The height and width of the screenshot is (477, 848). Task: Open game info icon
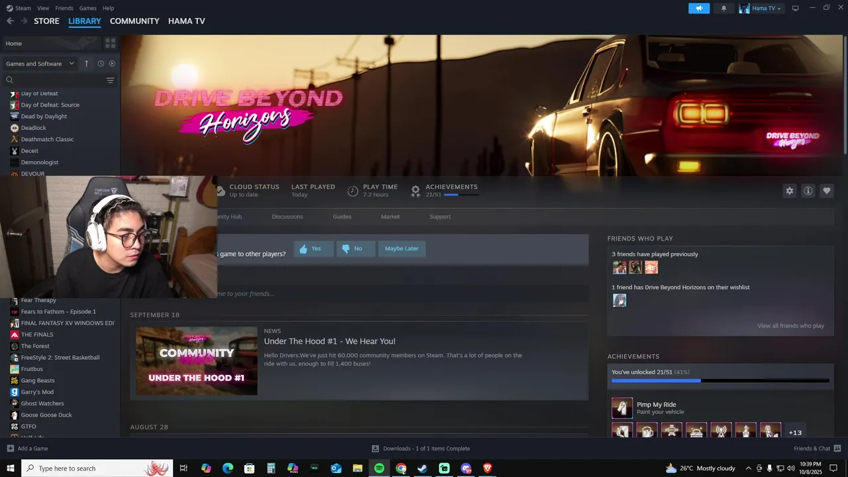tap(808, 191)
